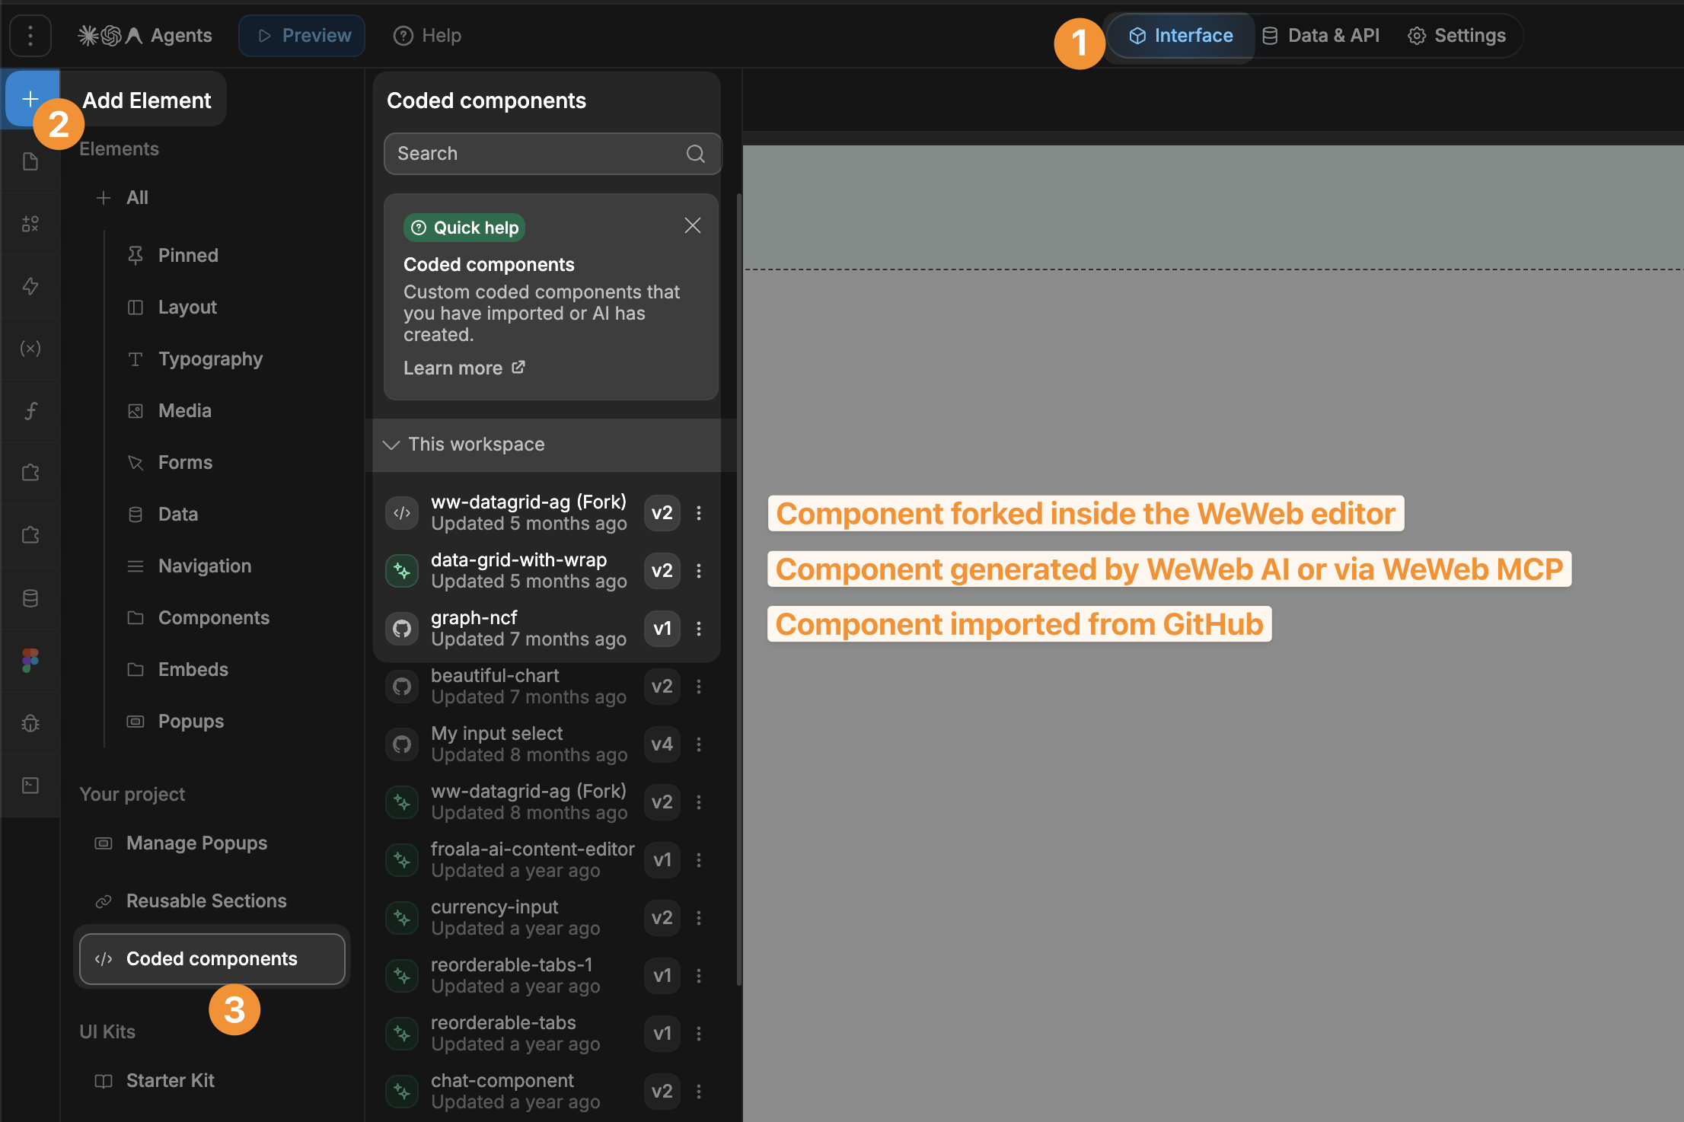Open the console terminal icon in sidebar

pyautogui.click(x=30, y=786)
